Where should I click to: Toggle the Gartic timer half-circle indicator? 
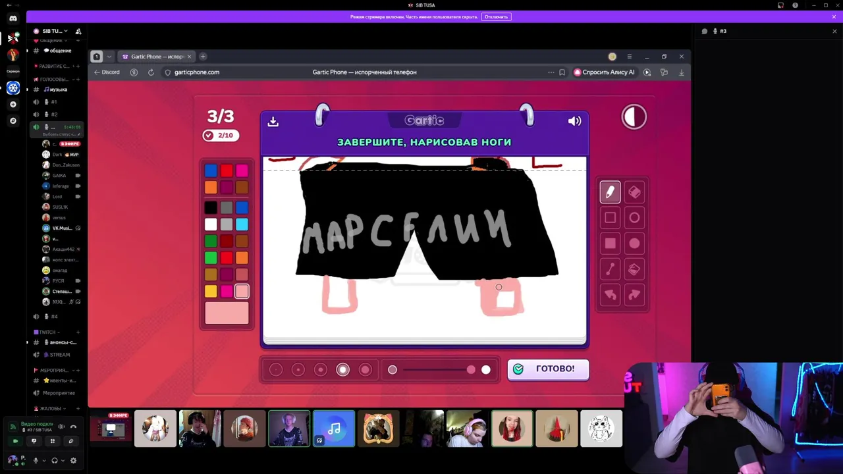click(634, 117)
